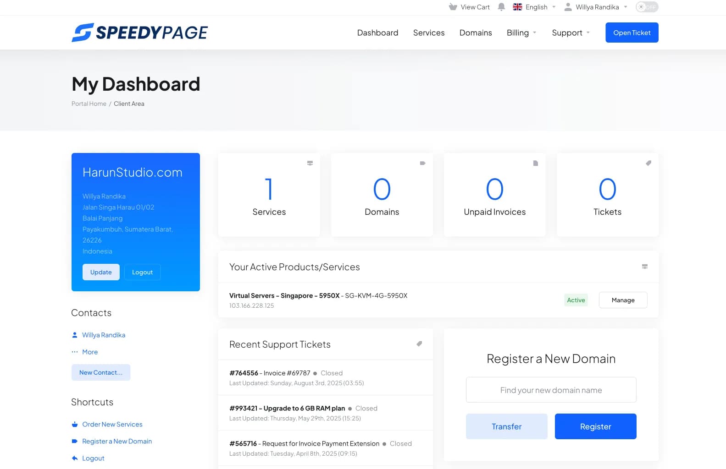The height and width of the screenshot is (469, 726).
Task: Open the Domains nav item
Action: [x=476, y=33]
